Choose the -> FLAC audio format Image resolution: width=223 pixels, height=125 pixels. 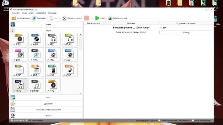point(70,40)
